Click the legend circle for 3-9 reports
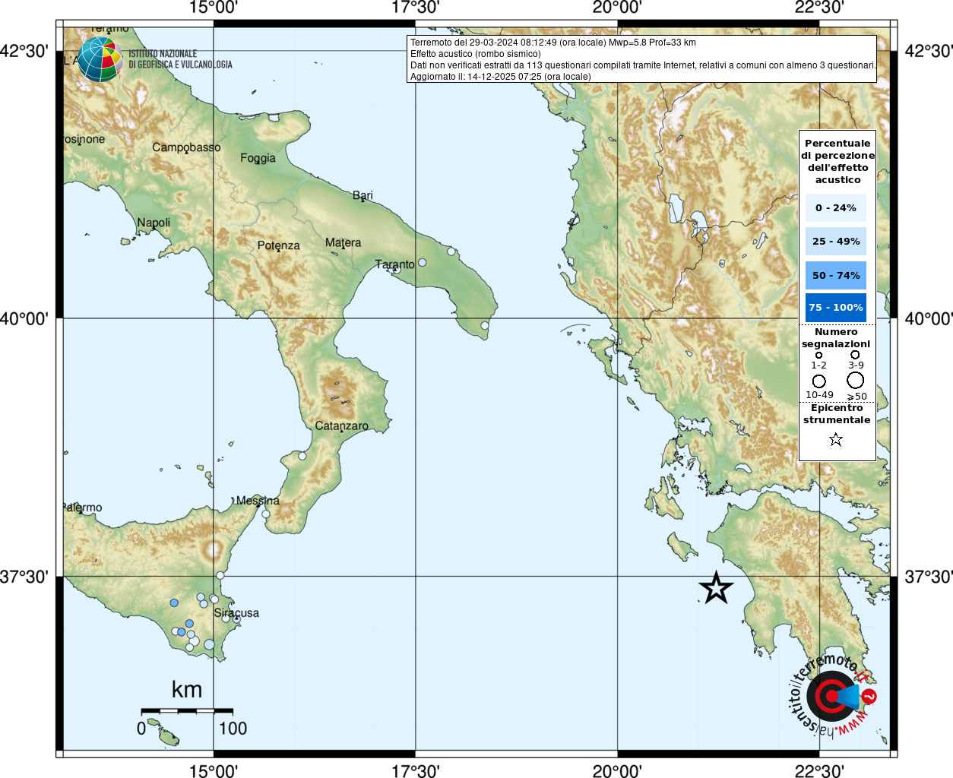The height and width of the screenshot is (778, 953). point(855,355)
